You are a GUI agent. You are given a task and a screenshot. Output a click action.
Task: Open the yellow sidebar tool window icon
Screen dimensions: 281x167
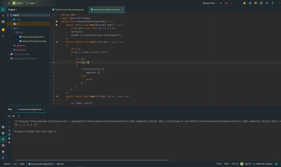point(3,30)
